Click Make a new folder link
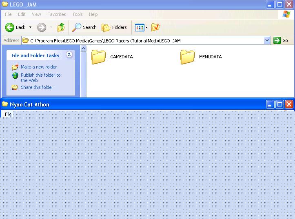Image resolution: width=295 pixels, height=219 pixels. 39,67
